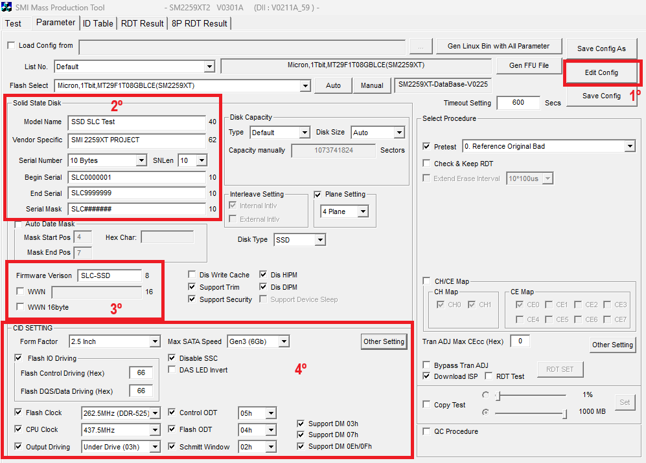Click the Auto flash detect button
646x463 pixels.
tap(333, 85)
